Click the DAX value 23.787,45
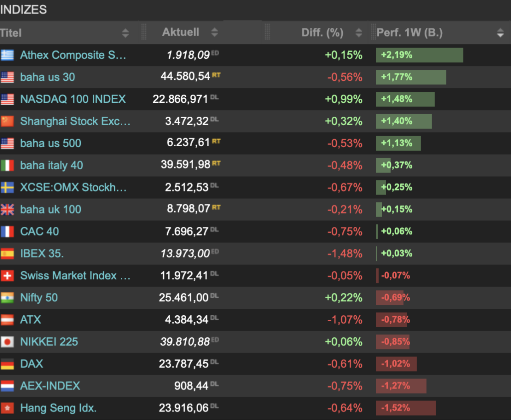The image size is (511, 420). [x=184, y=364]
